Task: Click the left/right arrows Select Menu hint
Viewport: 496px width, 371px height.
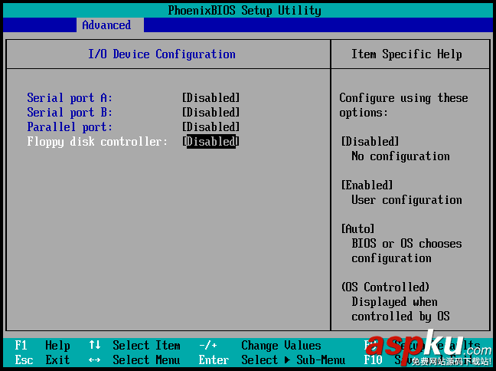Action: coord(135,360)
